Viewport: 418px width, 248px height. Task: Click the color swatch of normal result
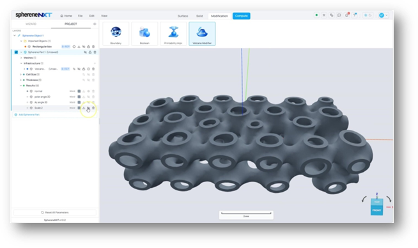[79, 91]
